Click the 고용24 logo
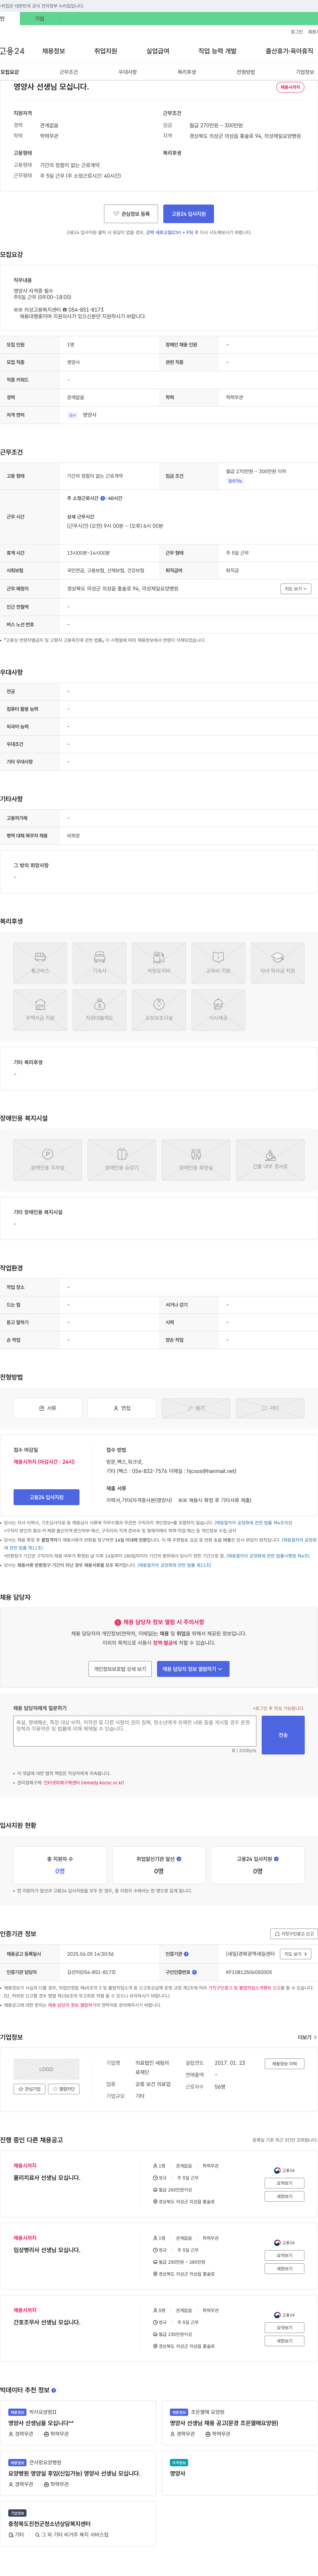Screen dimensions: 318x2576 (12, 51)
